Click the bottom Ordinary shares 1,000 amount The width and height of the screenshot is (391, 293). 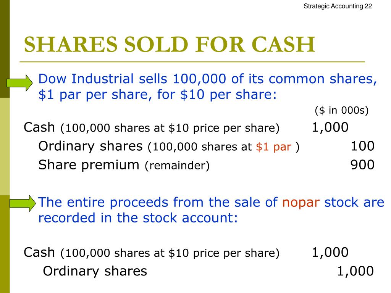[x=355, y=271]
